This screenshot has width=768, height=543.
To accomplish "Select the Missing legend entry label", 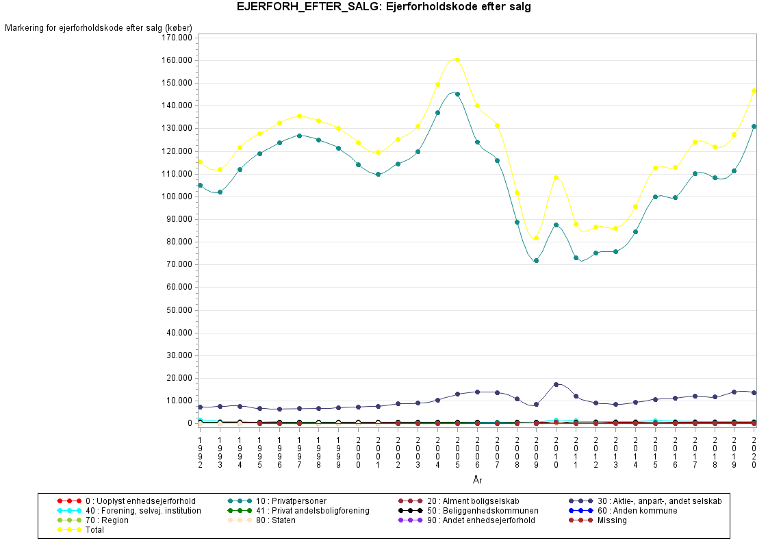I will pyautogui.click(x=612, y=520).
